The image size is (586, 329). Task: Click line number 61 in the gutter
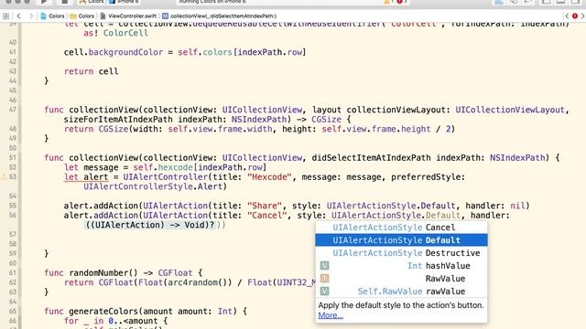click(x=13, y=272)
